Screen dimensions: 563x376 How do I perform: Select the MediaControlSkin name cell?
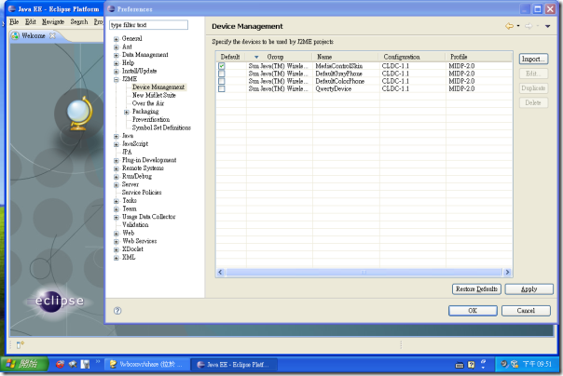(339, 66)
